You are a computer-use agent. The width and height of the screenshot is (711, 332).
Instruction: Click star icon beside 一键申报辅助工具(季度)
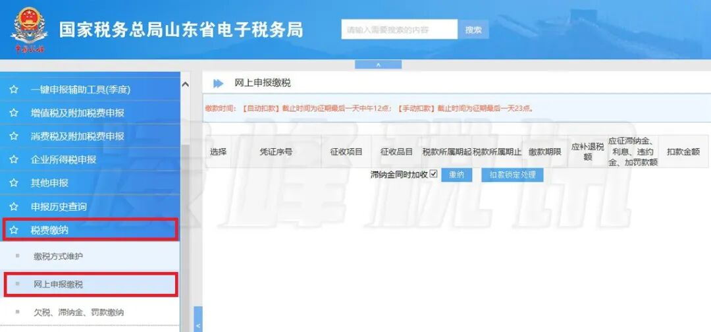coord(14,90)
